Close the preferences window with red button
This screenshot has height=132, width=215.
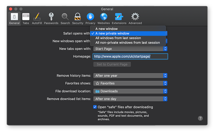(x=11, y=9)
